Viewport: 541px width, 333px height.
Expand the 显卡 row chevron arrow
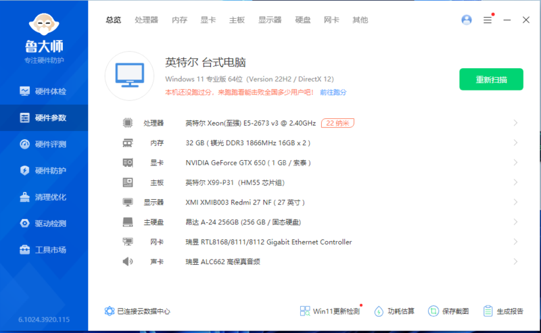[515, 163]
